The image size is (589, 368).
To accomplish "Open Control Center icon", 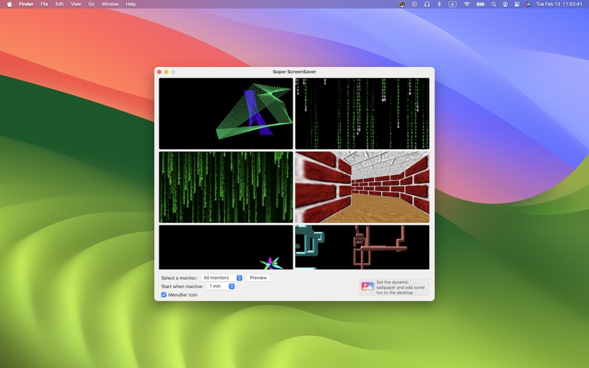I will [517, 4].
